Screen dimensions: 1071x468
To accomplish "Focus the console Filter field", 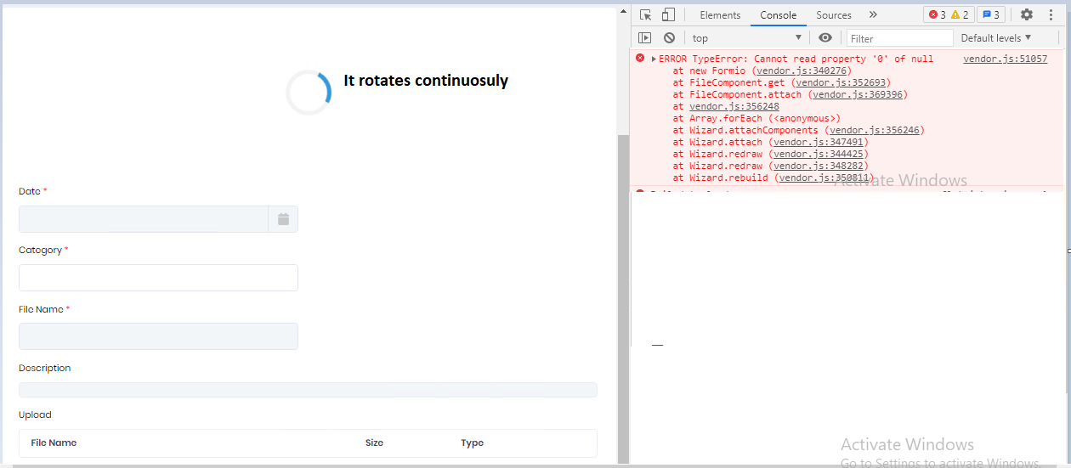I will point(900,38).
